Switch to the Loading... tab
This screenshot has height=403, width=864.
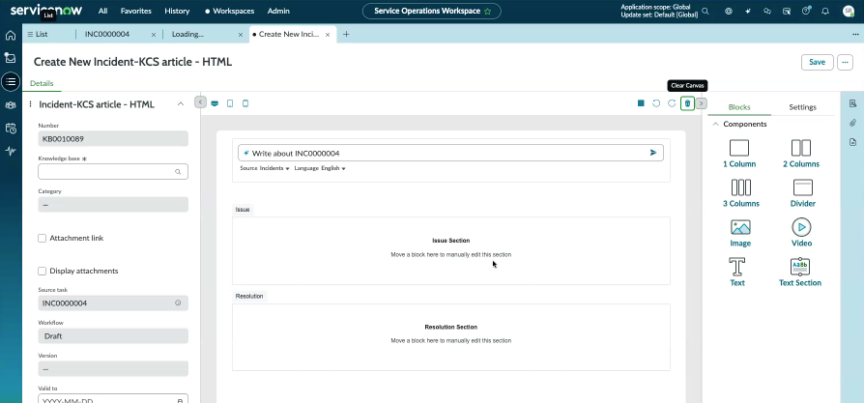click(187, 34)
